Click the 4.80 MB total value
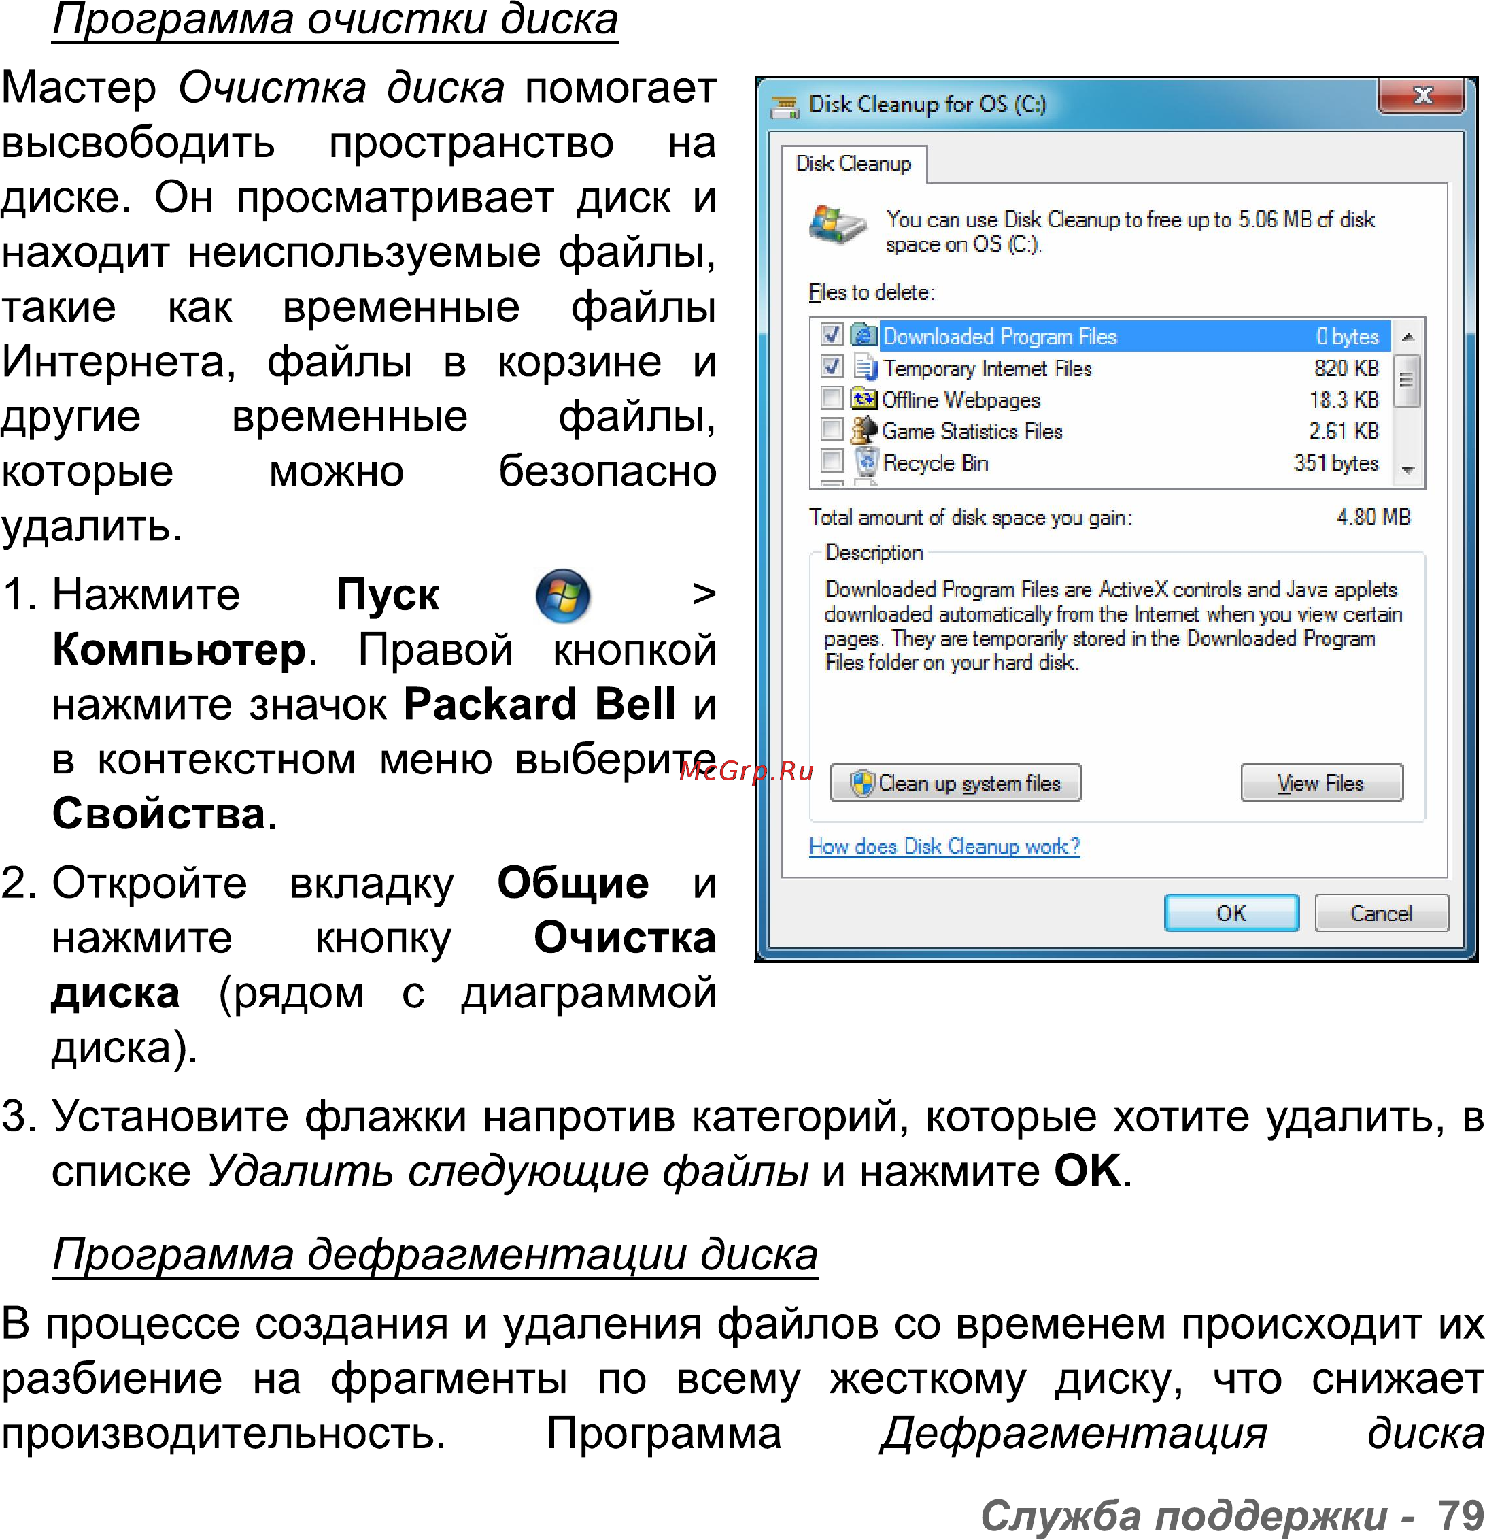Image resolution: width=1485 pixels, height=1540 pixels. click(x=1373, y=518)
